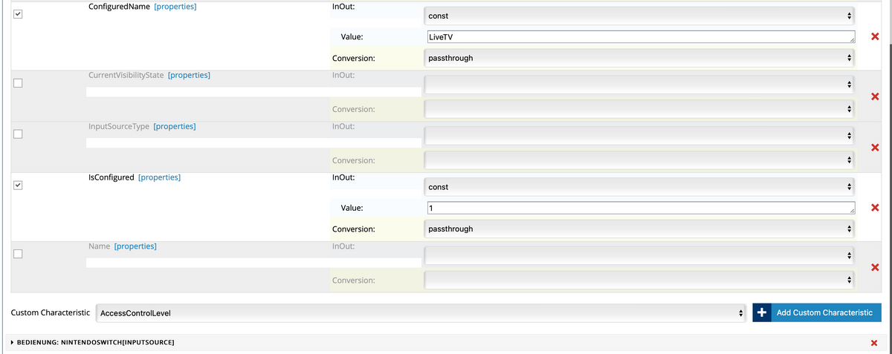Viewport: 892px width, 354px height.
Task: Click the LiveTV value text field
Action: [x=639, y=37]
